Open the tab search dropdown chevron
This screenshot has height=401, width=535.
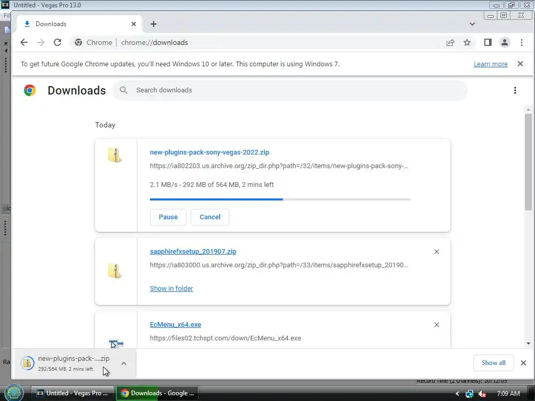coord(472,24)
